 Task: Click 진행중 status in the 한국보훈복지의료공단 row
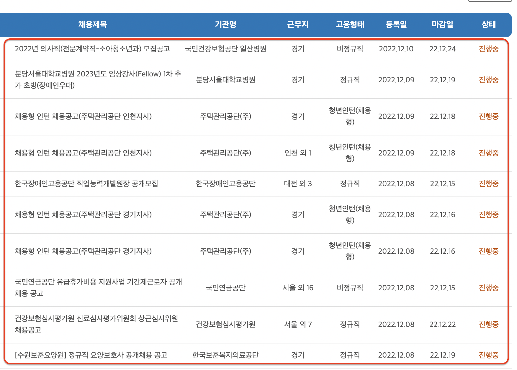(x=489, y=355)
